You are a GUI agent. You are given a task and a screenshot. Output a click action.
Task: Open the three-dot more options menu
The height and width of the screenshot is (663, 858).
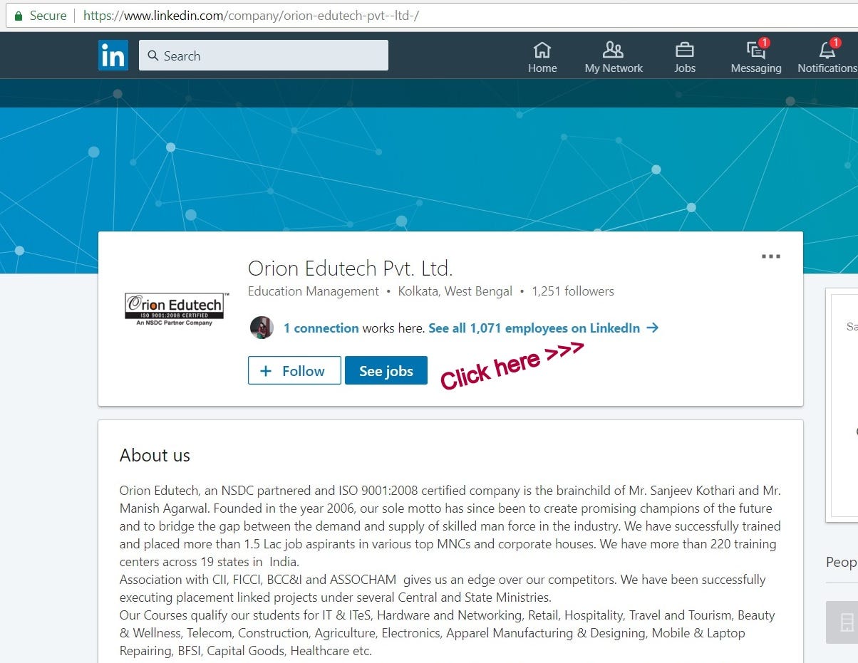pyautogui.click(x=770, y=256)
